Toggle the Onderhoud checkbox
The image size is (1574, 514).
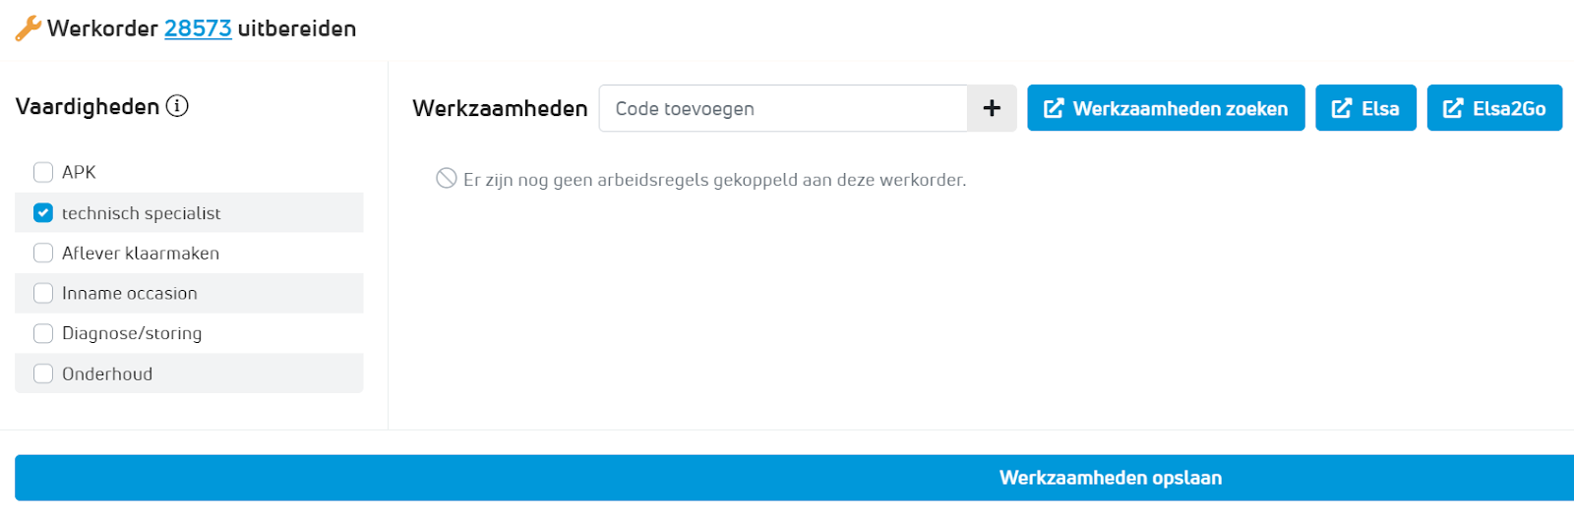click(x=43, y=374)
